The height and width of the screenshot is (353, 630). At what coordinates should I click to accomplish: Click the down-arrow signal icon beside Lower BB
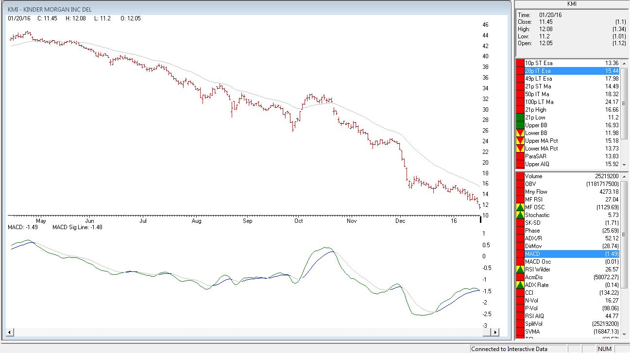(x=520, y=133)
